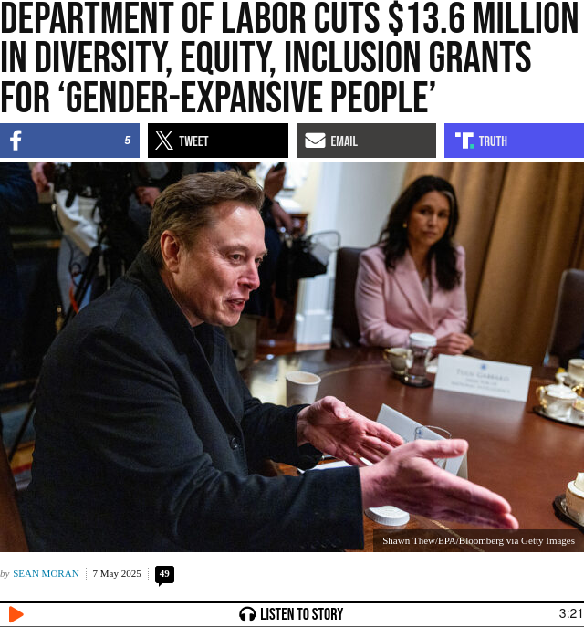
Task: Click the 7 May 2025 date
Action: [117, 573]
